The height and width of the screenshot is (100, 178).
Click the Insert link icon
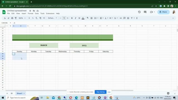click(x=121, y=18)
